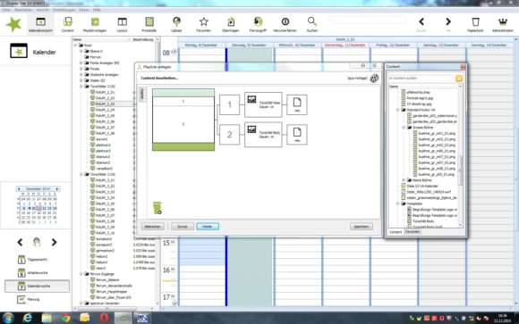
Task: Click the Weiter button
Action: [x=208, y=226]
